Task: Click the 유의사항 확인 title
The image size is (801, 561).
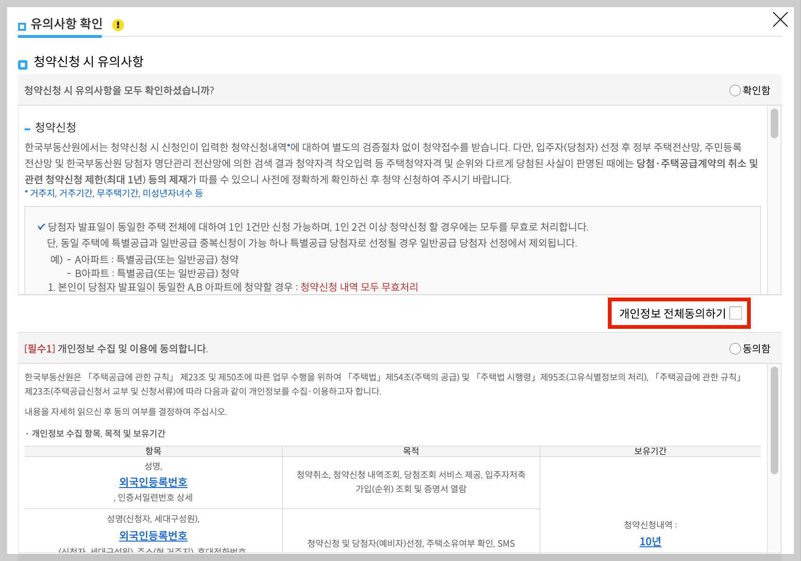Action: pos(67,24)
